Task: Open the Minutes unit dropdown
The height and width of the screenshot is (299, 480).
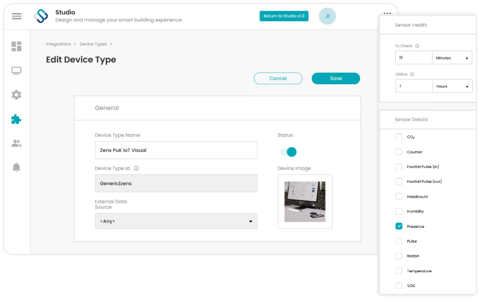Action: pyautogui.click(x=452, y=58)
